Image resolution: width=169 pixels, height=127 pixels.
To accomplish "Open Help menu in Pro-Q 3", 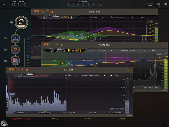I will click(x=141, y=17).
